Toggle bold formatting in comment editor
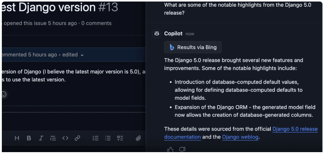This screenshot has width=323, height=157. pyautogui.click(x=29, y=138)
